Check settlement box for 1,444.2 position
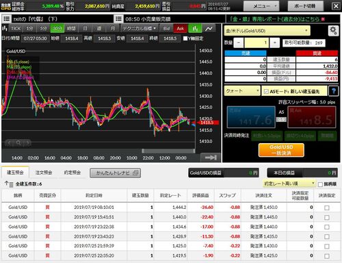The image size is (342, 263). [x=327, y=208]
